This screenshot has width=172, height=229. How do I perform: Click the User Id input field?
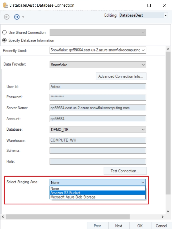pos(98,87)
